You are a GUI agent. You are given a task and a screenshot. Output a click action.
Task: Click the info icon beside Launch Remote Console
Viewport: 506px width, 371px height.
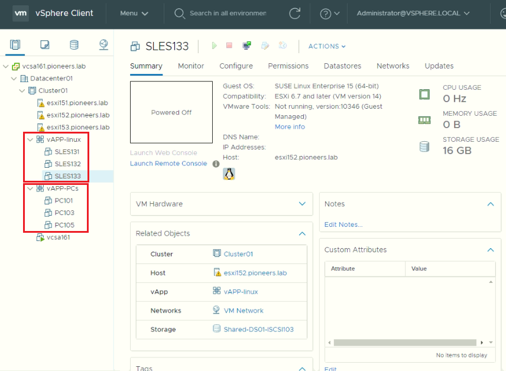(216, 164)
